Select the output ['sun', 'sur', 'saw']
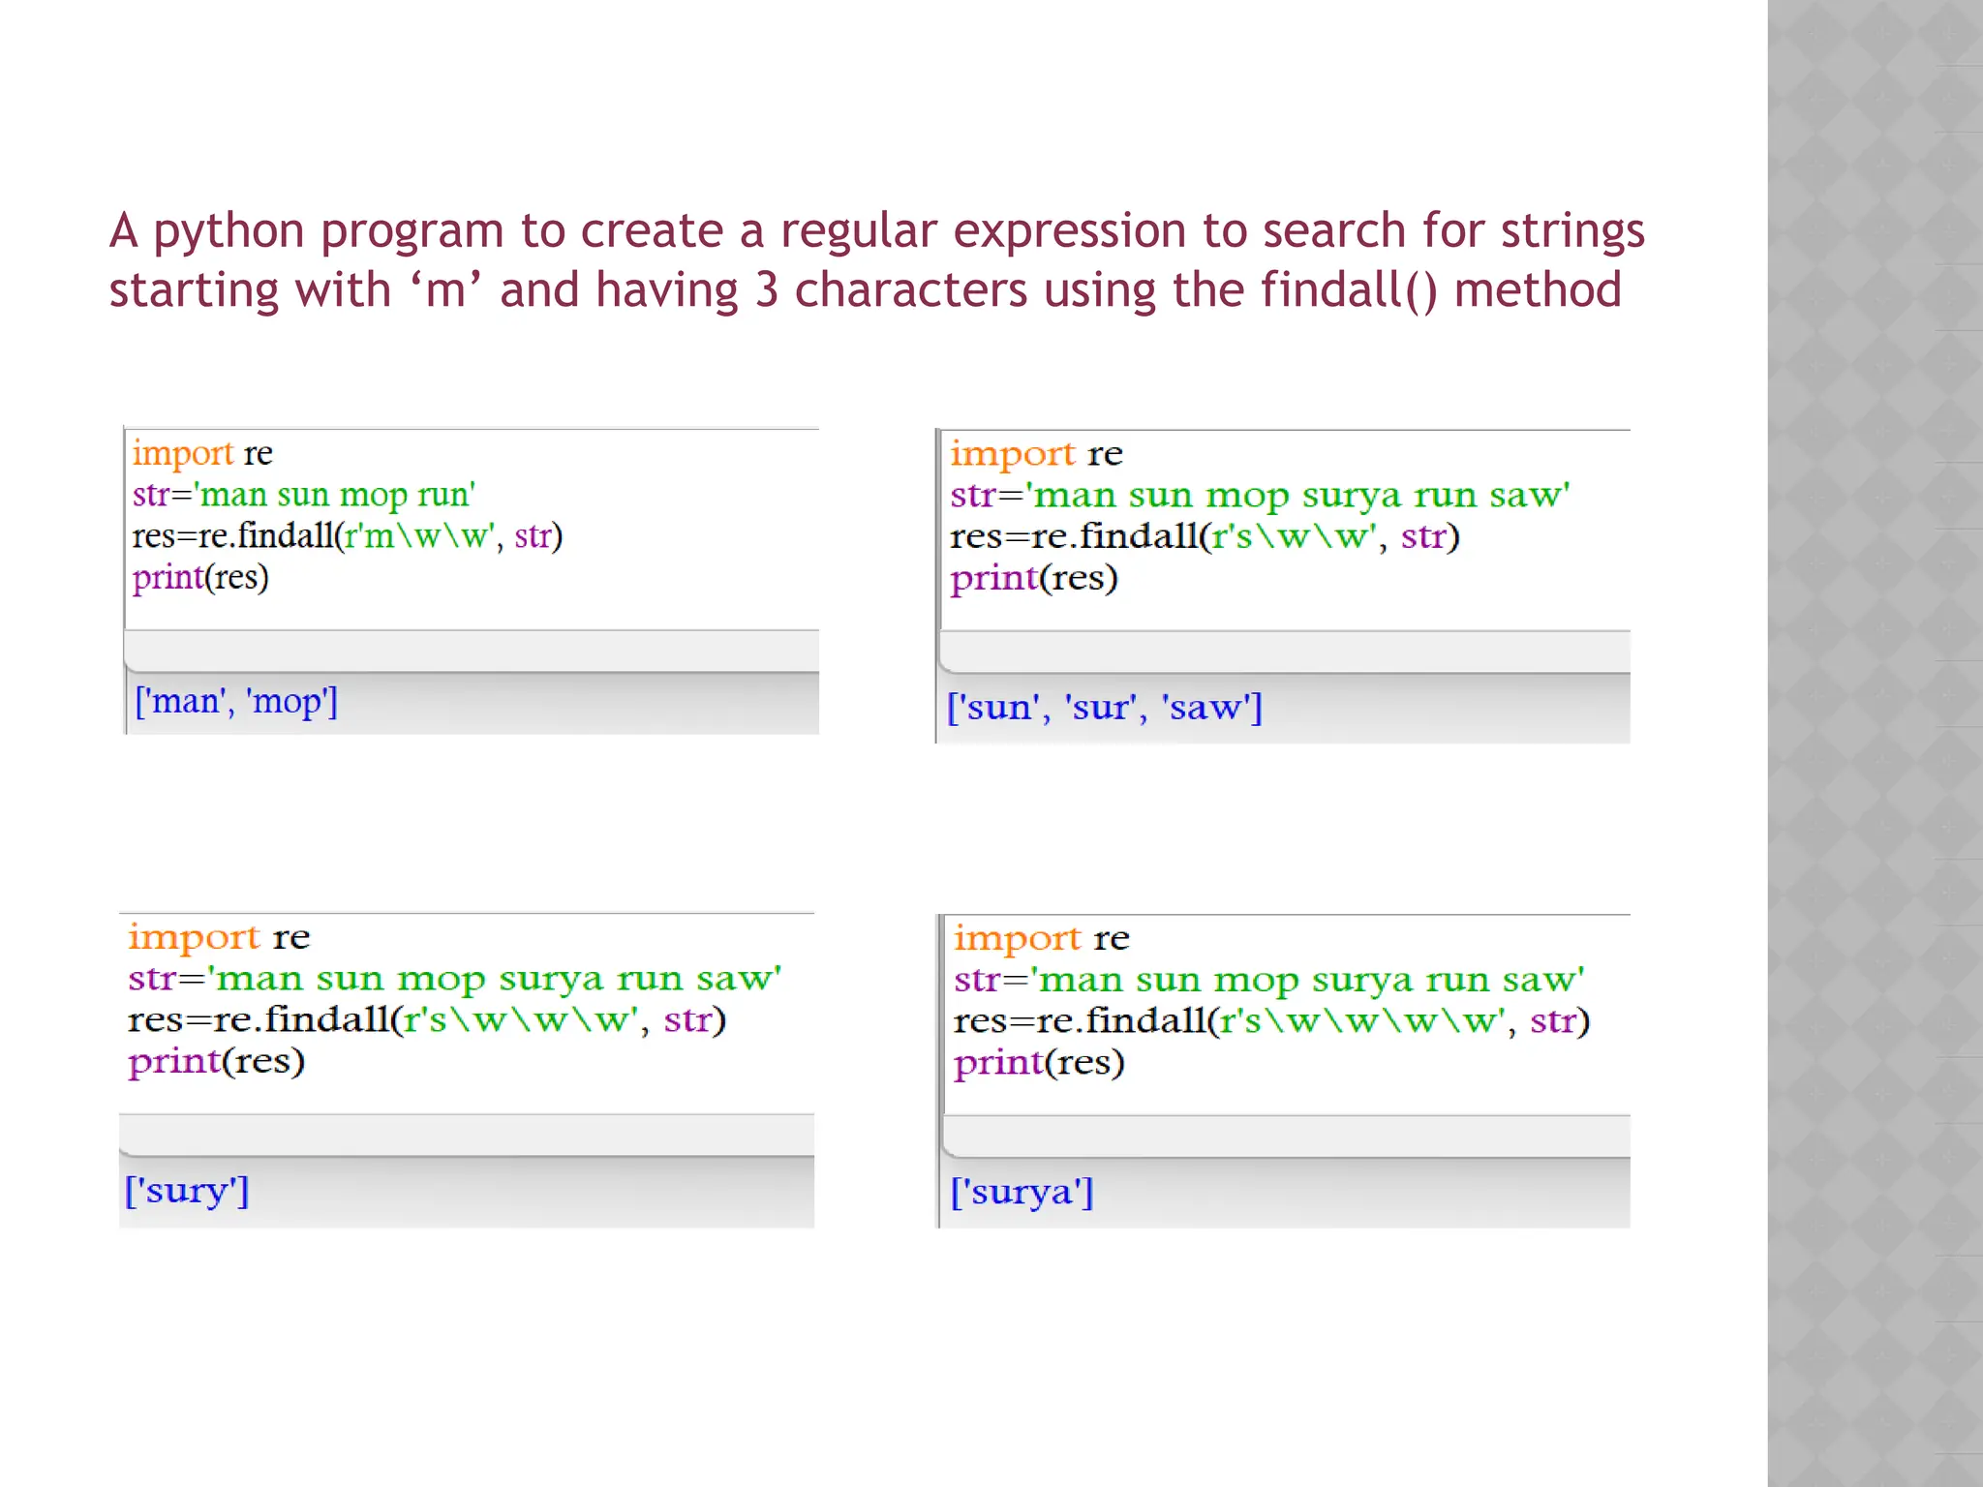This screenshot has width=1983, height=1487. point(1105,708)
